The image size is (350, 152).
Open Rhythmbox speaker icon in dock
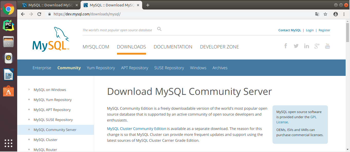click(8, 58)
